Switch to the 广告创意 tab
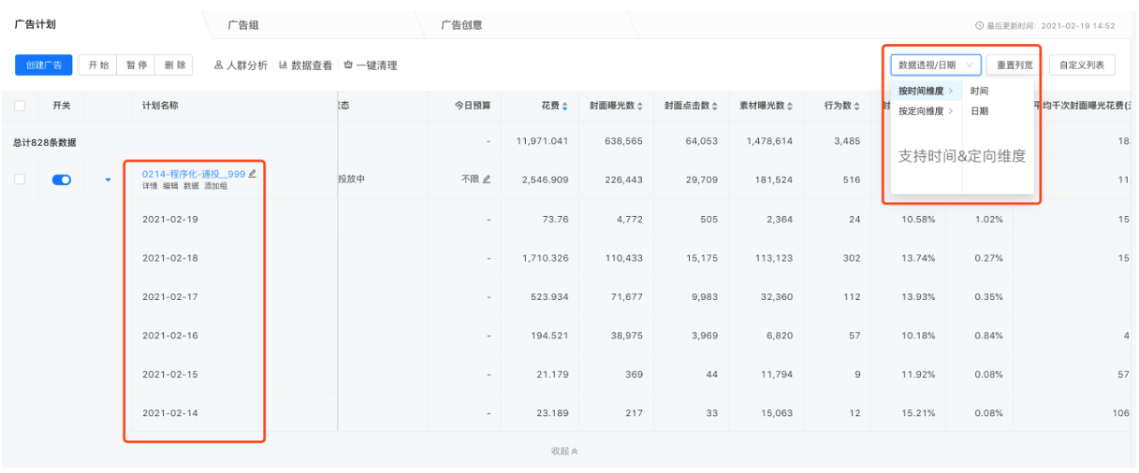Viewport: 1139px width, 473px height. point(461,25)
